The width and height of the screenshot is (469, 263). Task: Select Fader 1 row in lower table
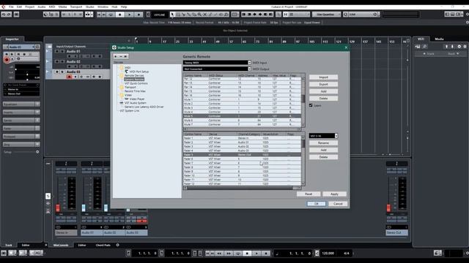[x=242, y=138]
